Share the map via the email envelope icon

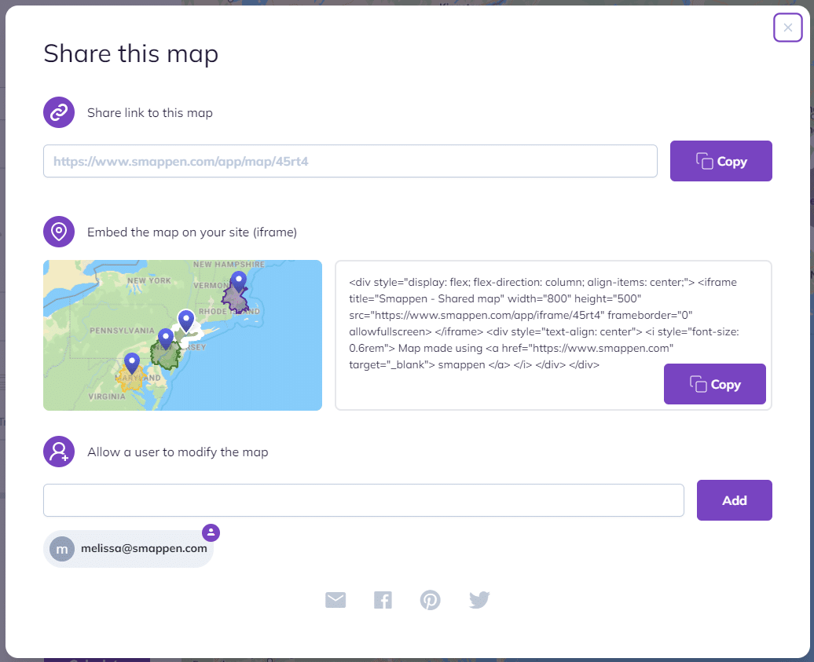pos(335,599)
